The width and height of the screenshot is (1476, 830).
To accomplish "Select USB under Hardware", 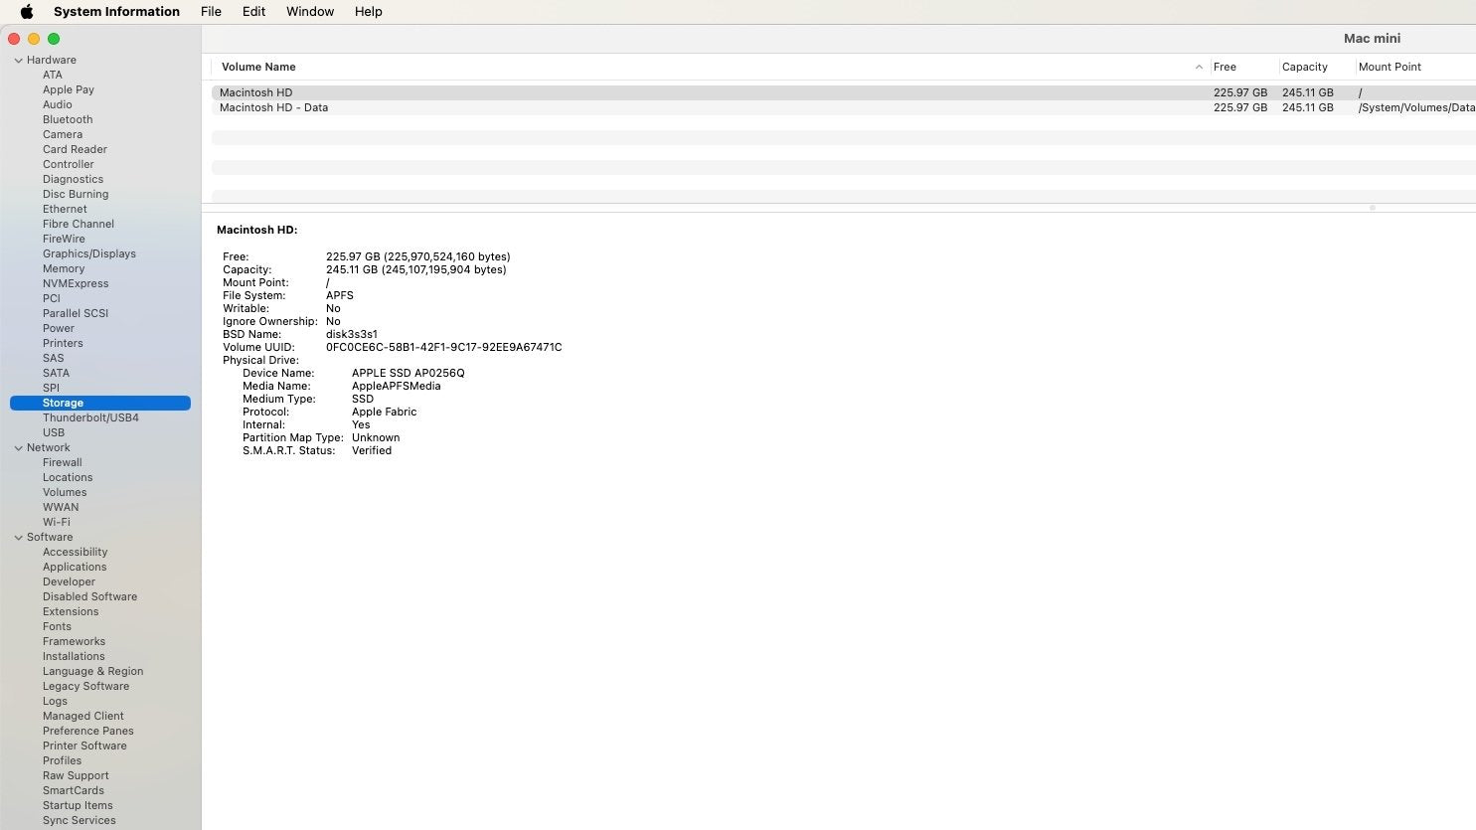I will [x=54, y=432].
